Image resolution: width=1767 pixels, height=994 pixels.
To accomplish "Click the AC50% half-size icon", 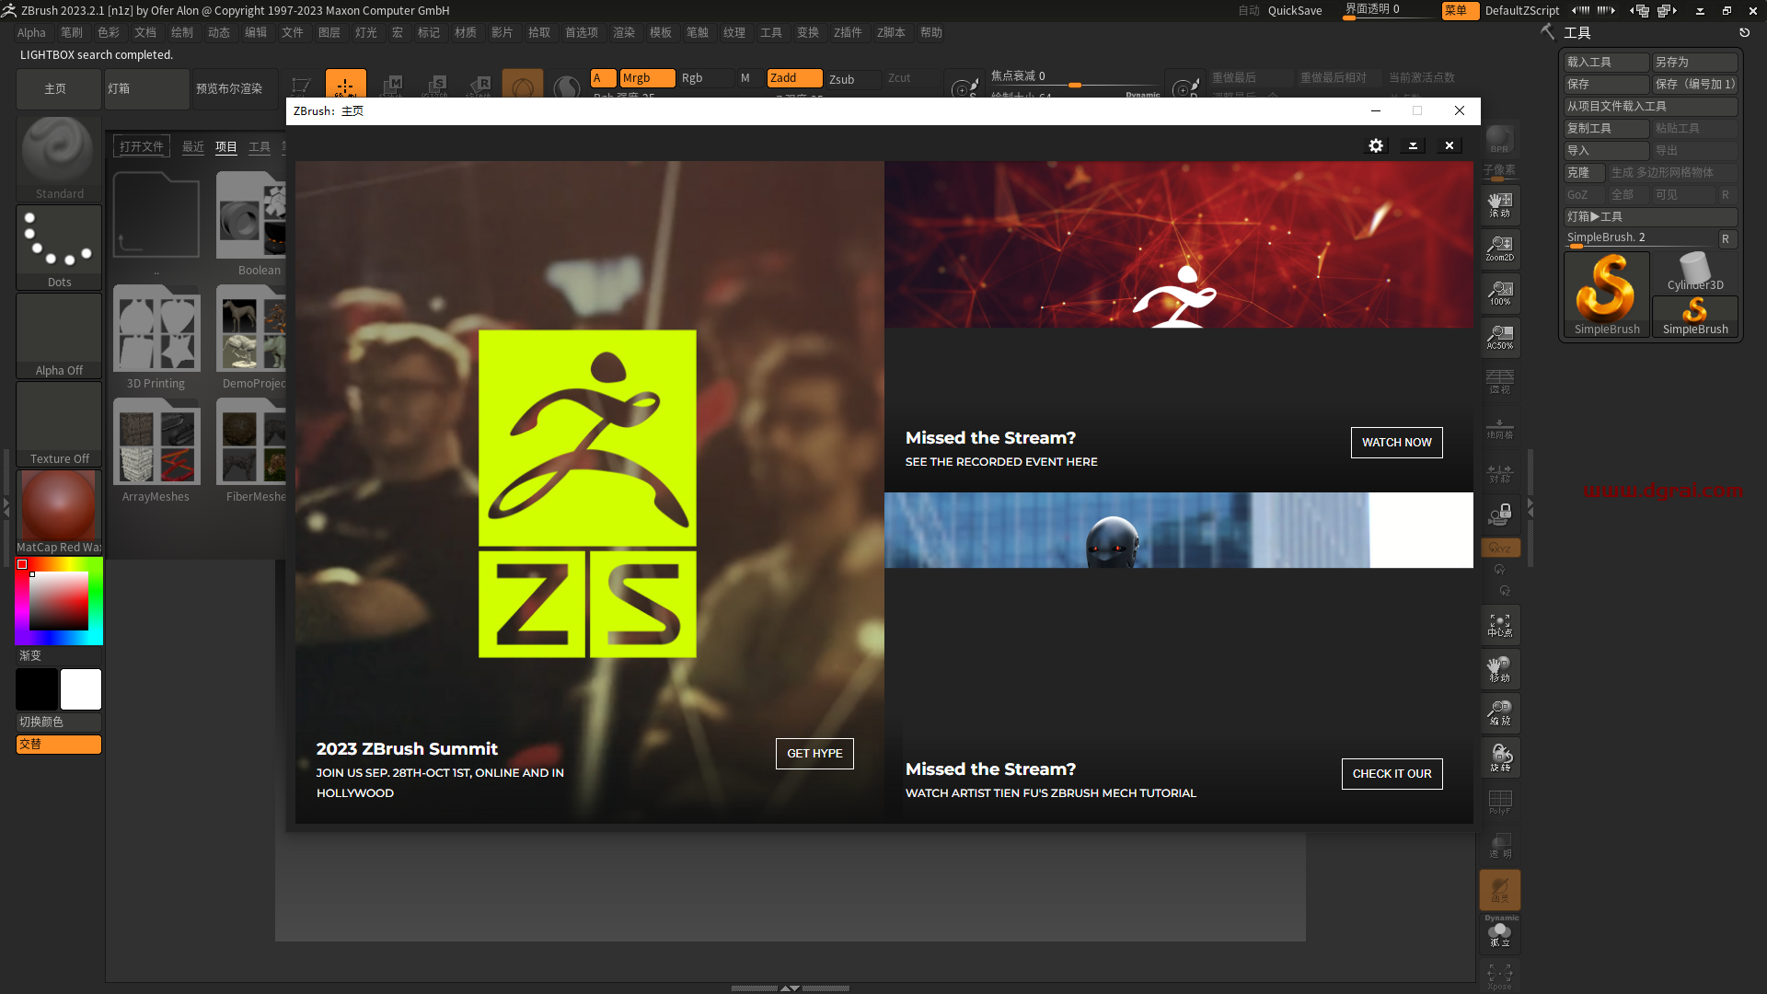I will (x=1499, y=337).
